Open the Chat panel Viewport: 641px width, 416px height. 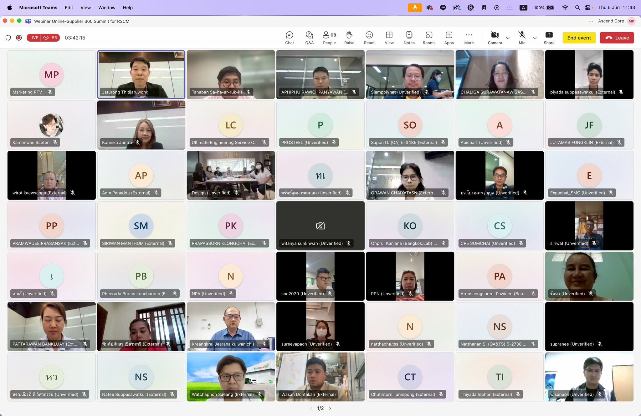coord(289,38)
